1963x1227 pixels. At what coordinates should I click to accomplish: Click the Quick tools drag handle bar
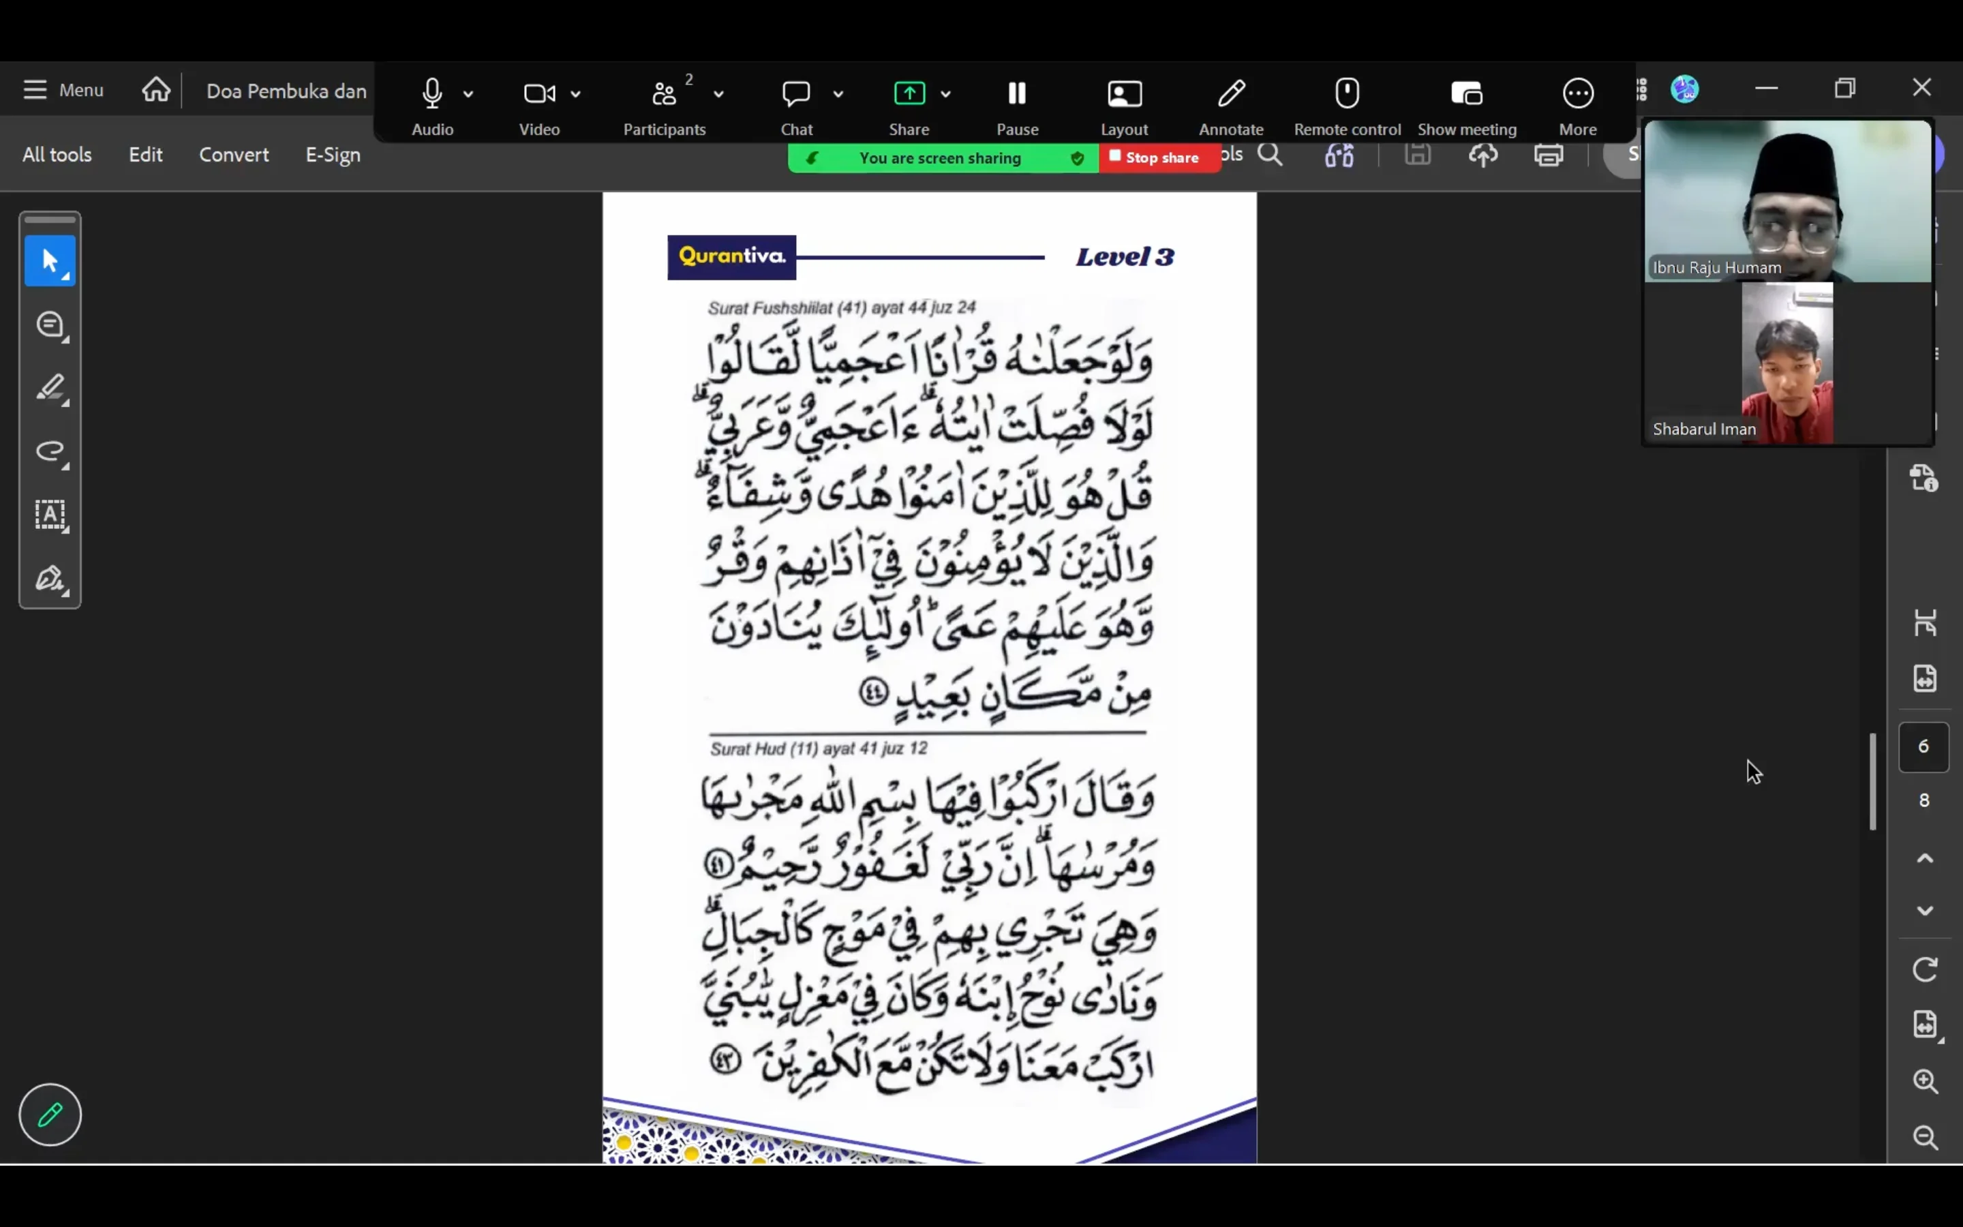(x=50, y=219)
